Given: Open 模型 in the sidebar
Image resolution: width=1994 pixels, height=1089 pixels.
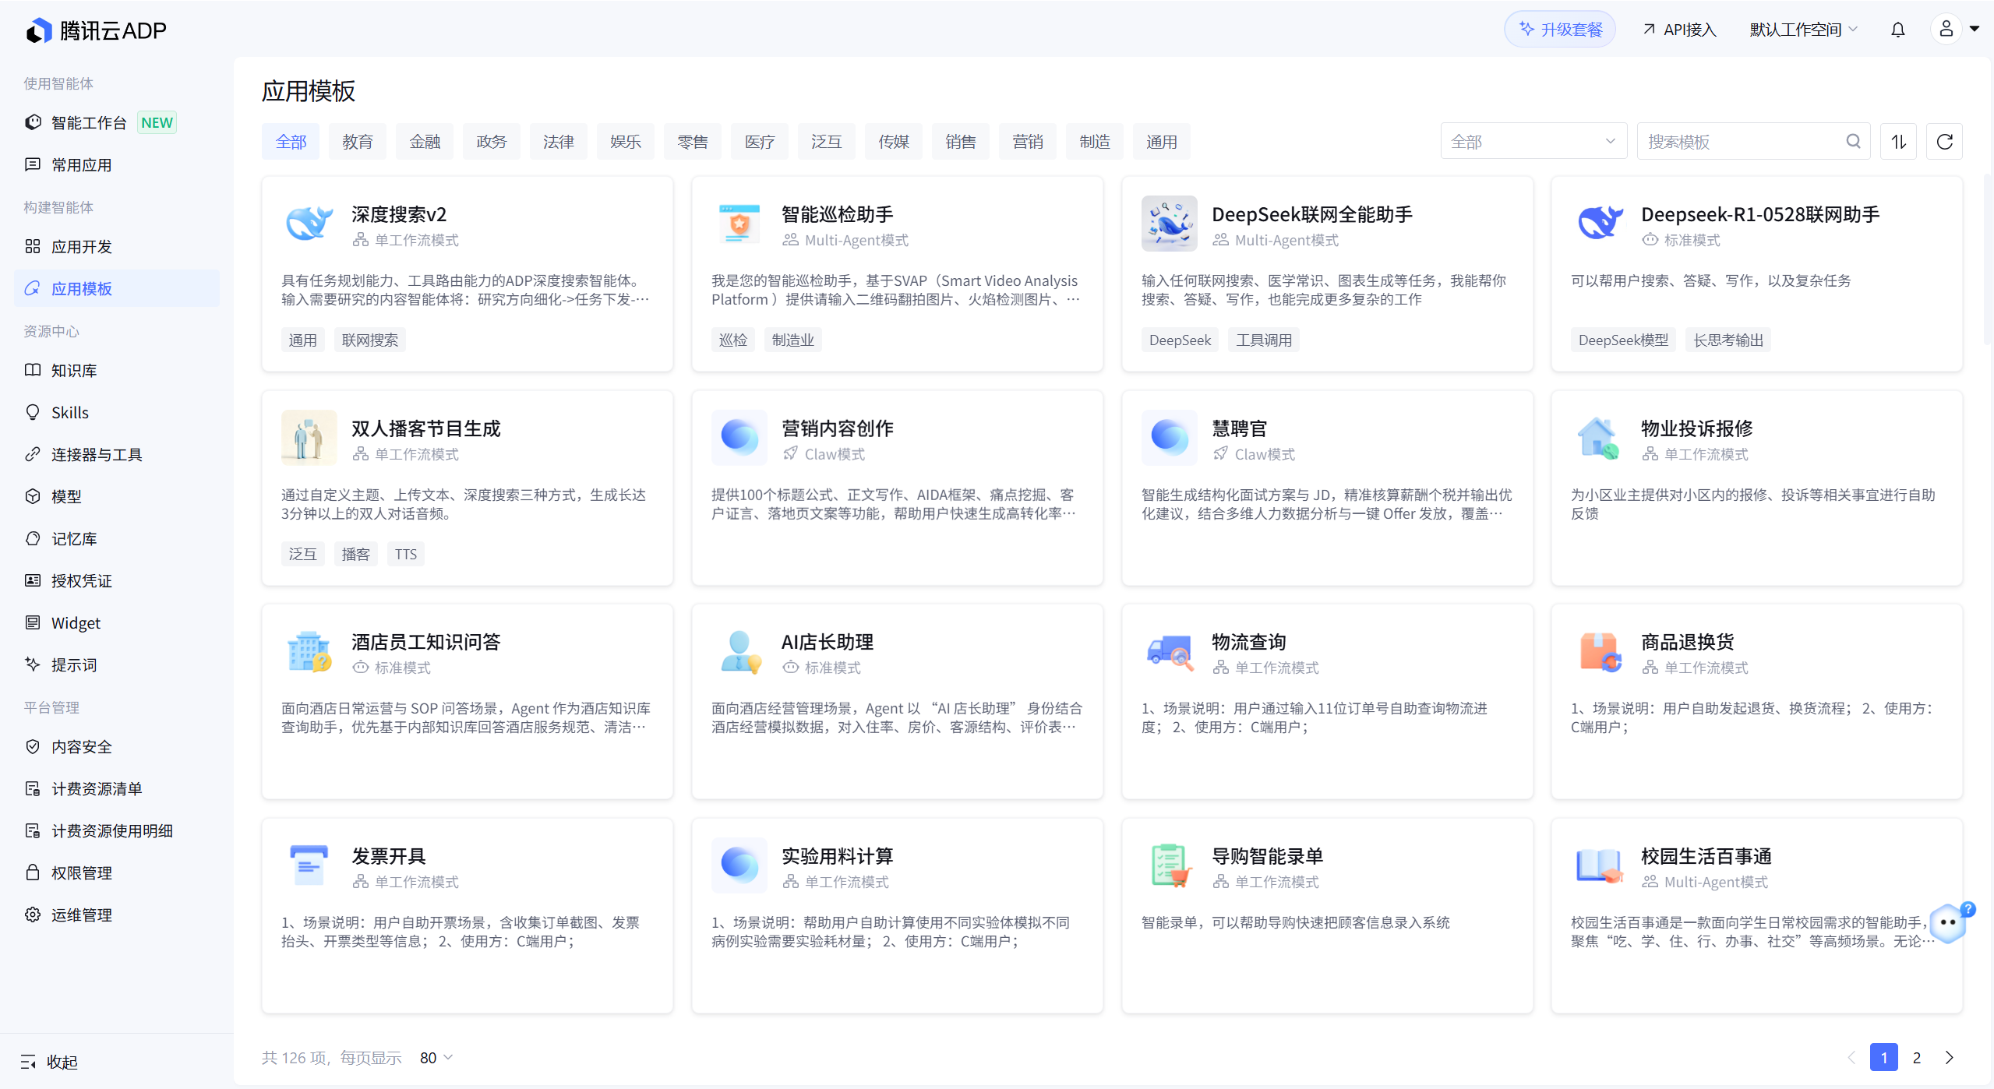Looking at the screenshot, I should pos(117,496).
